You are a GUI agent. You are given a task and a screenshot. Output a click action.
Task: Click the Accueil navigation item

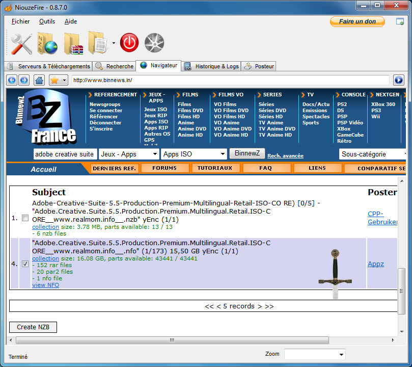tap(44, 169)
